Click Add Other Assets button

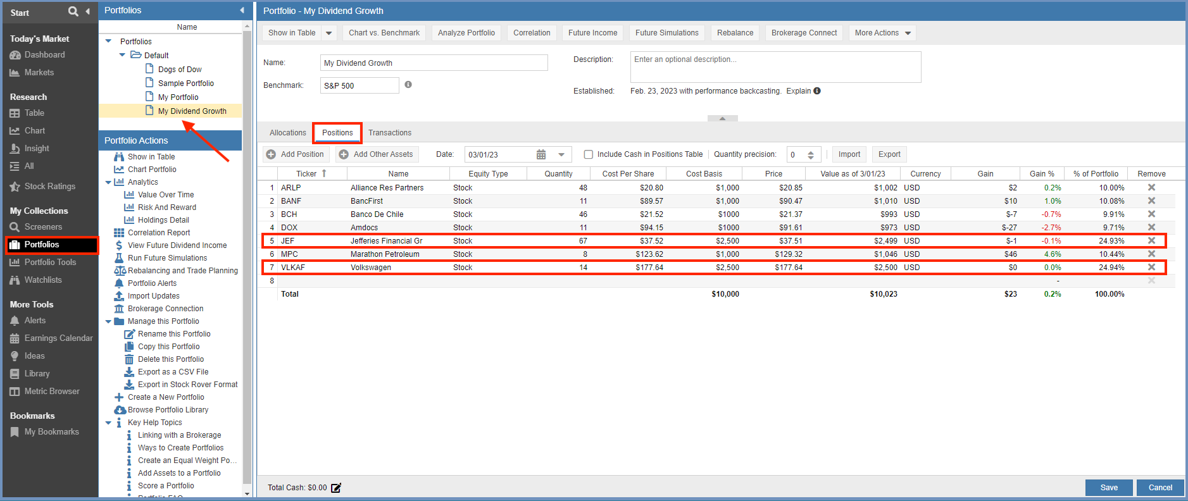click(x=377, y=154)
